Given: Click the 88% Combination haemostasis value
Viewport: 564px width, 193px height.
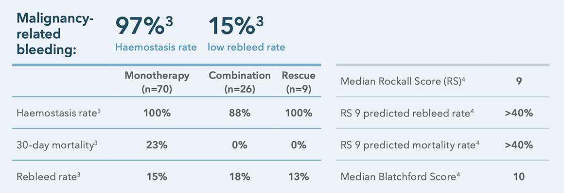Looking at the screenshot, I should point(240,113).
